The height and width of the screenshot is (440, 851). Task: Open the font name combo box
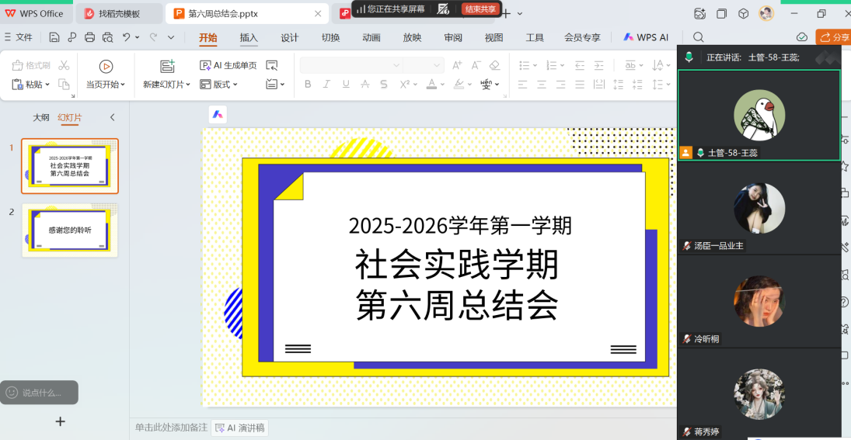351,65
